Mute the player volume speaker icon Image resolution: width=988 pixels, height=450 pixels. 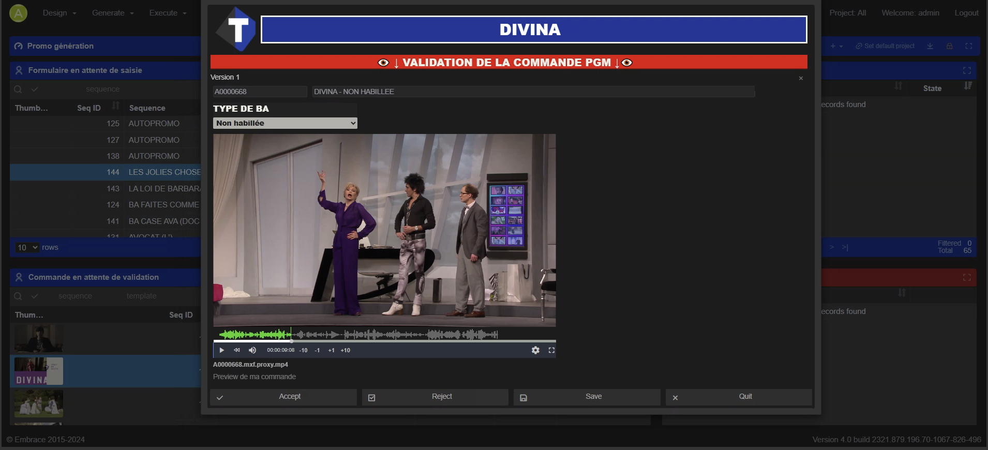point(252,350)
